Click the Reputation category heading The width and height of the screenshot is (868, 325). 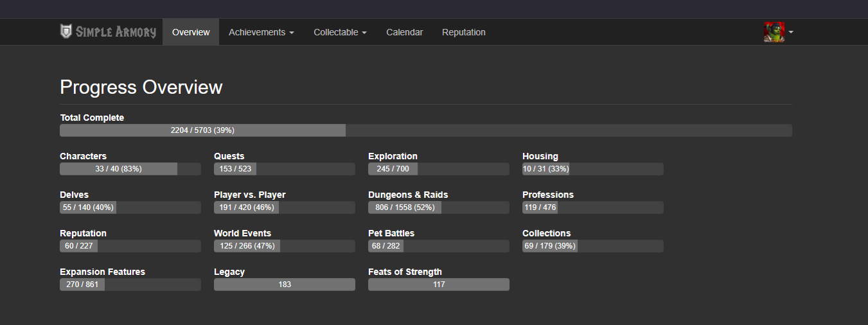point(84,233)
